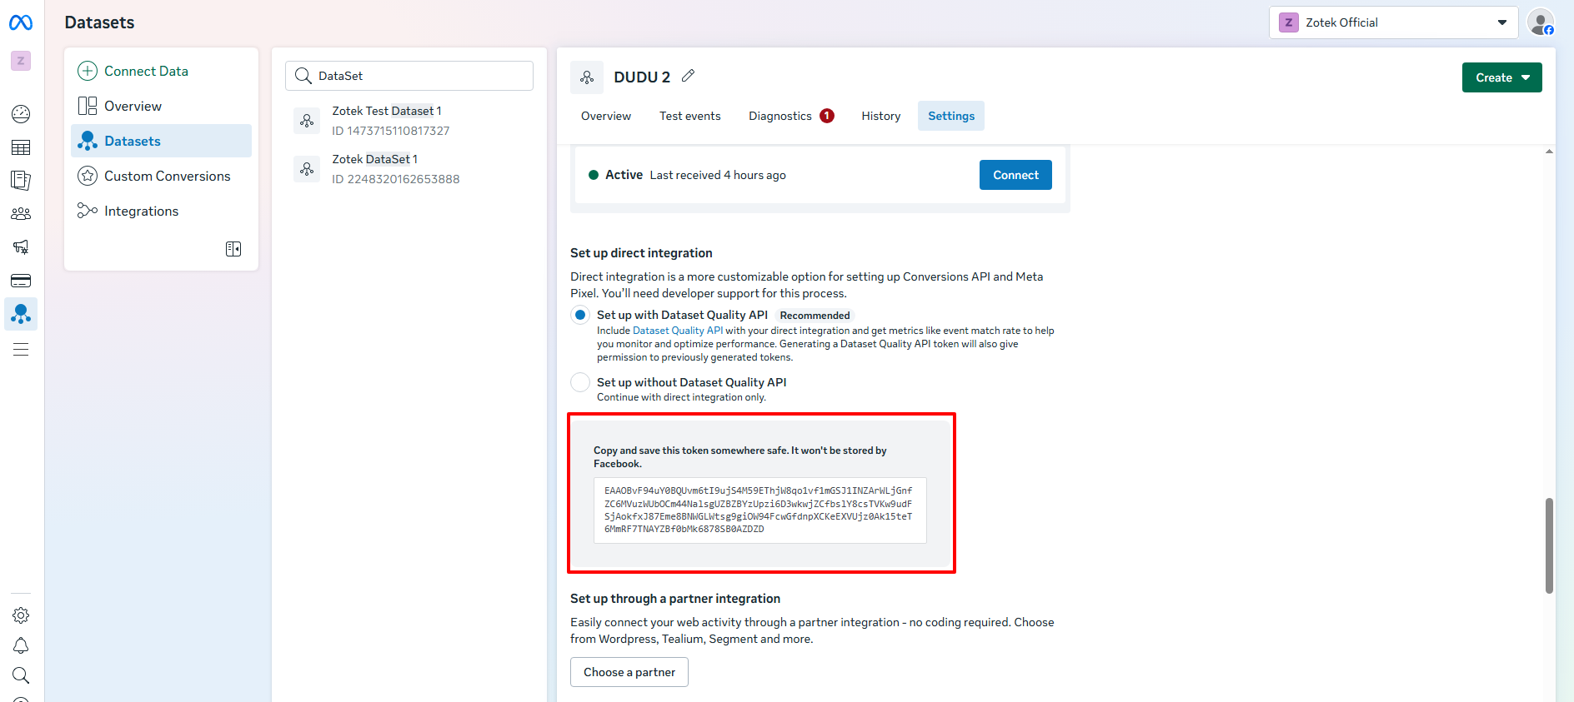
Task: Click the search magnifier in left rail
Action: (x=21, y=675)
